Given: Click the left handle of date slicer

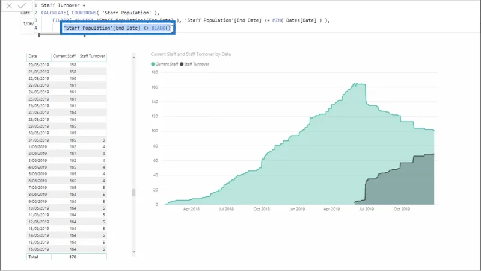Looking at the screenshot, I should pos(39,36).
